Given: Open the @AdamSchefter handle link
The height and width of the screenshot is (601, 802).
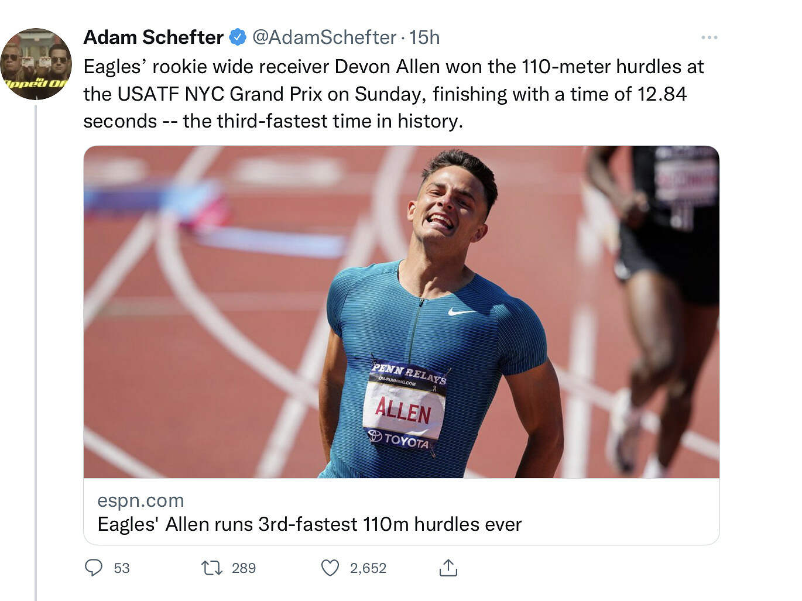Looking at the screenshot, I should pyautogui.click(x=324, y=37).
